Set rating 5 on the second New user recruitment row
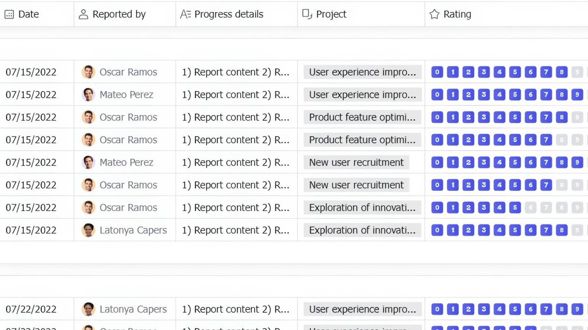The width and height of the screenshot is (588, 330). [x=515, y=185]
